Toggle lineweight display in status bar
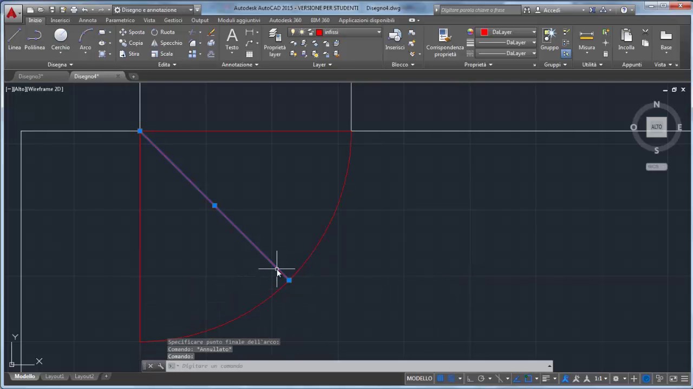This screenshot has width=693, height=389. (x=546, y=379)
